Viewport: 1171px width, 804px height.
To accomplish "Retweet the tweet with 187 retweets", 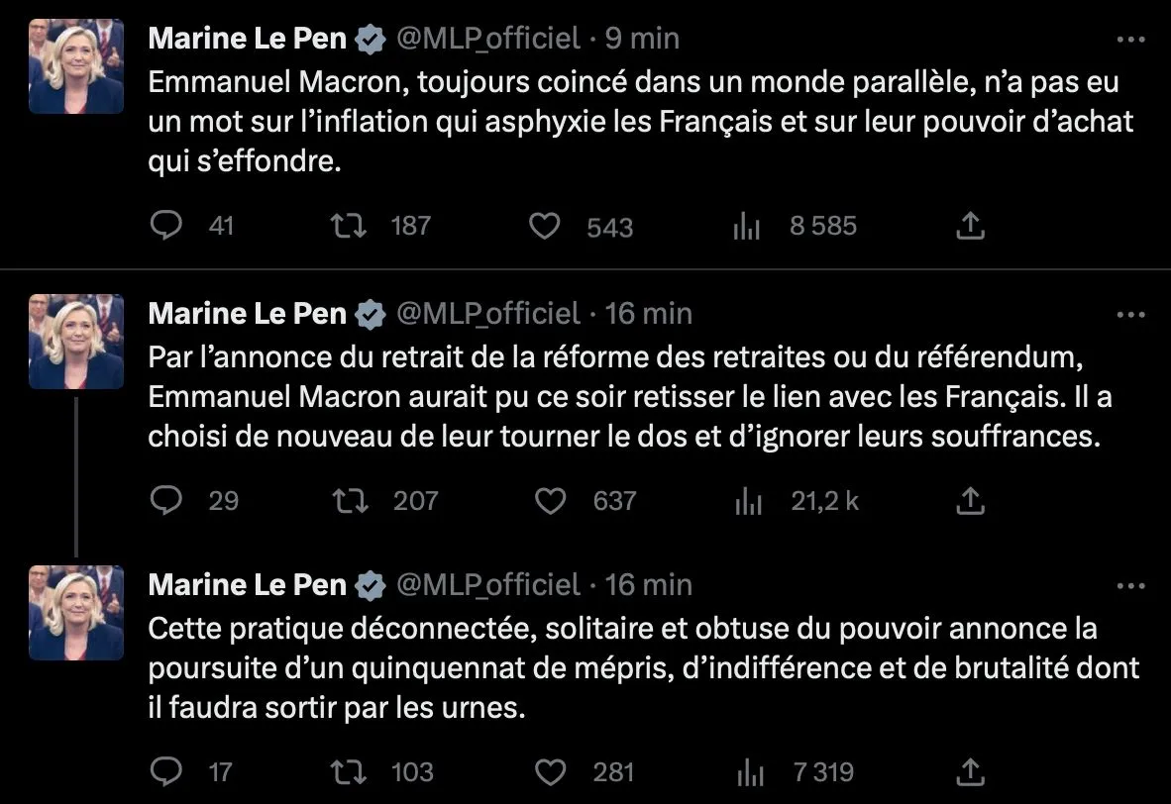I will point(348,226).
